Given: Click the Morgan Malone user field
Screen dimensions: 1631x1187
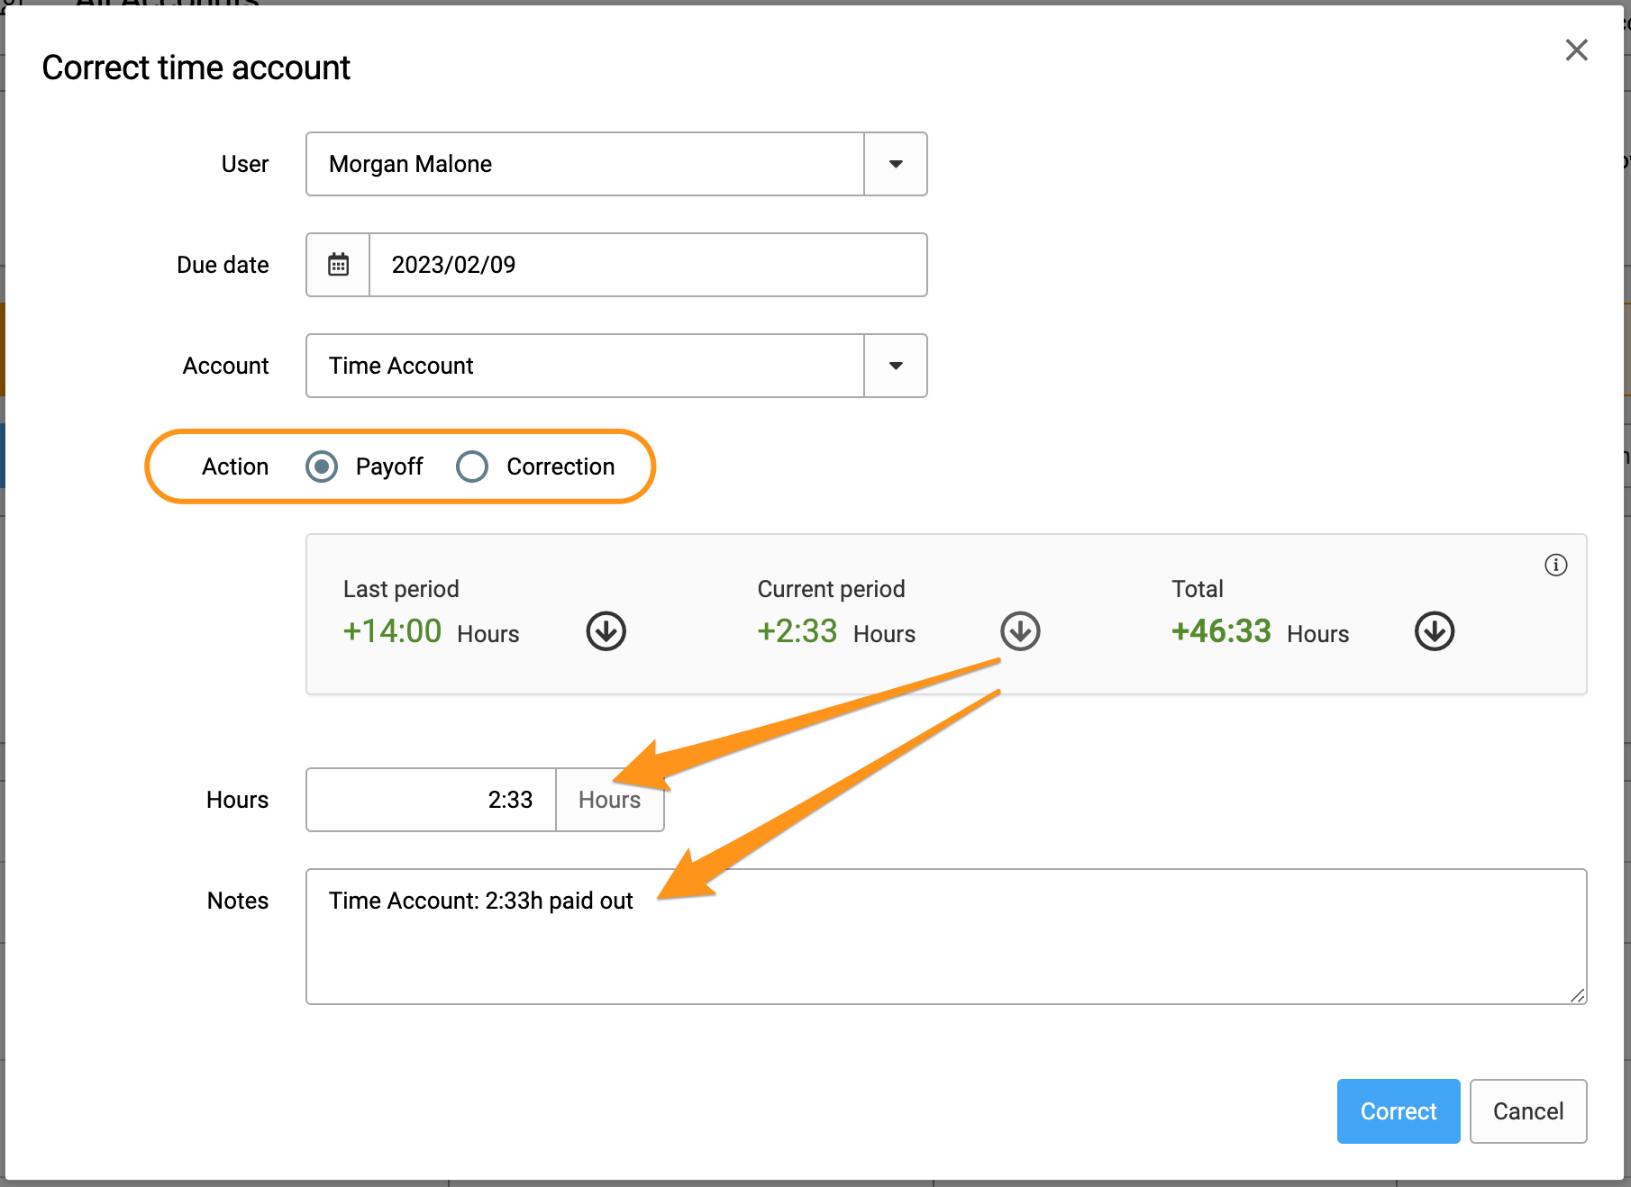Looking at the screenshot, I should pos(585,164).
